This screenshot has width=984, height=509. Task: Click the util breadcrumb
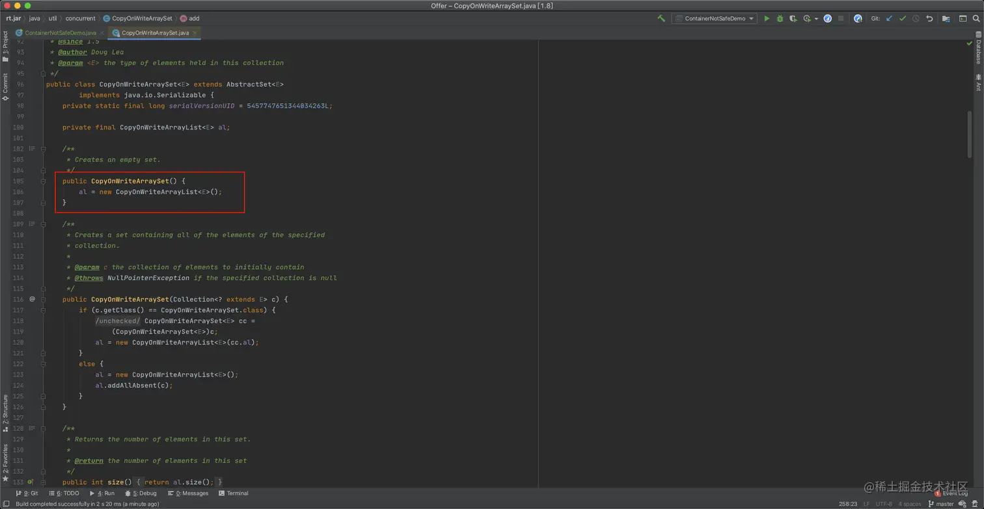(x=53, y=19)
